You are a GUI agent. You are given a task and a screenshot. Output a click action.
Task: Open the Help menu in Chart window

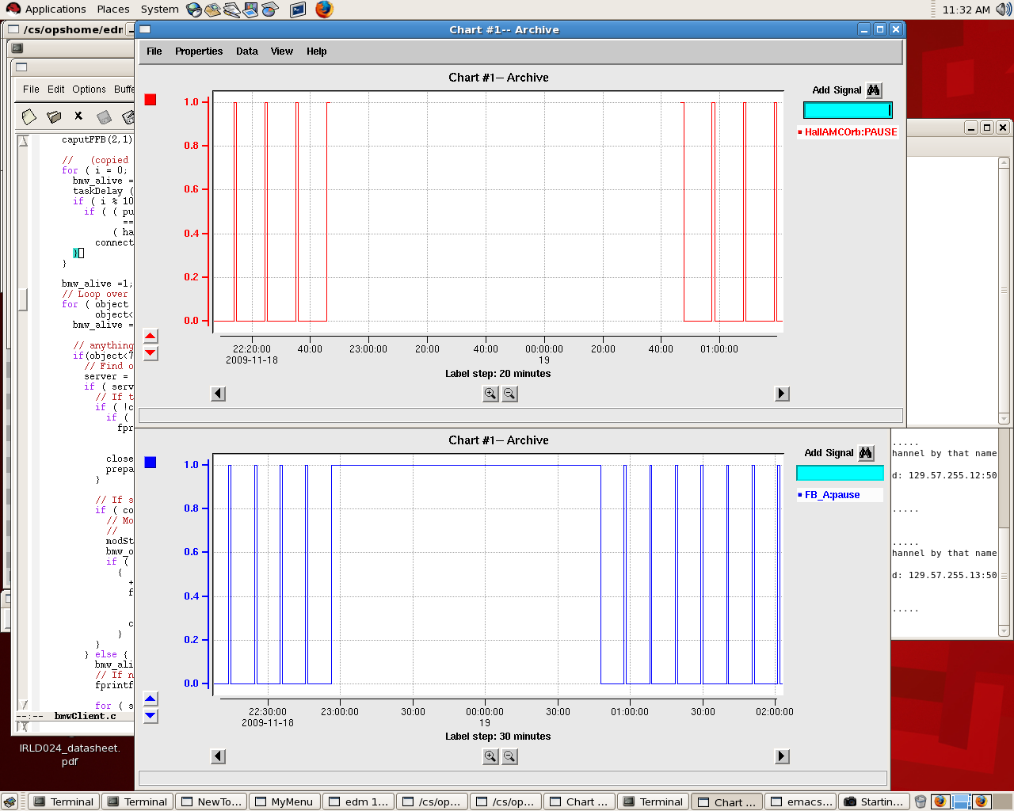point(317,51)
